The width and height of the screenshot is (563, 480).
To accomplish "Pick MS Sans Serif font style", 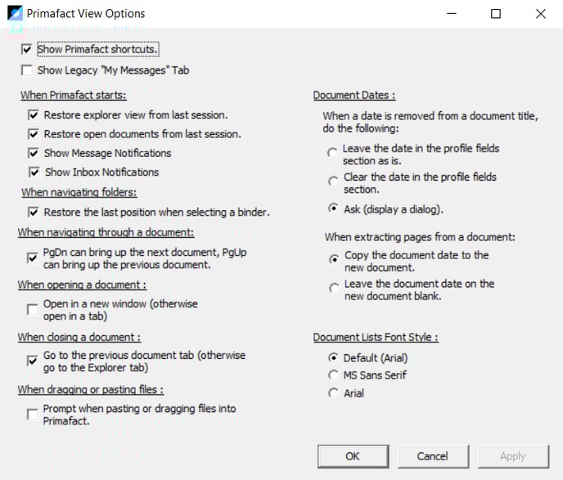I will click(332, 375).
